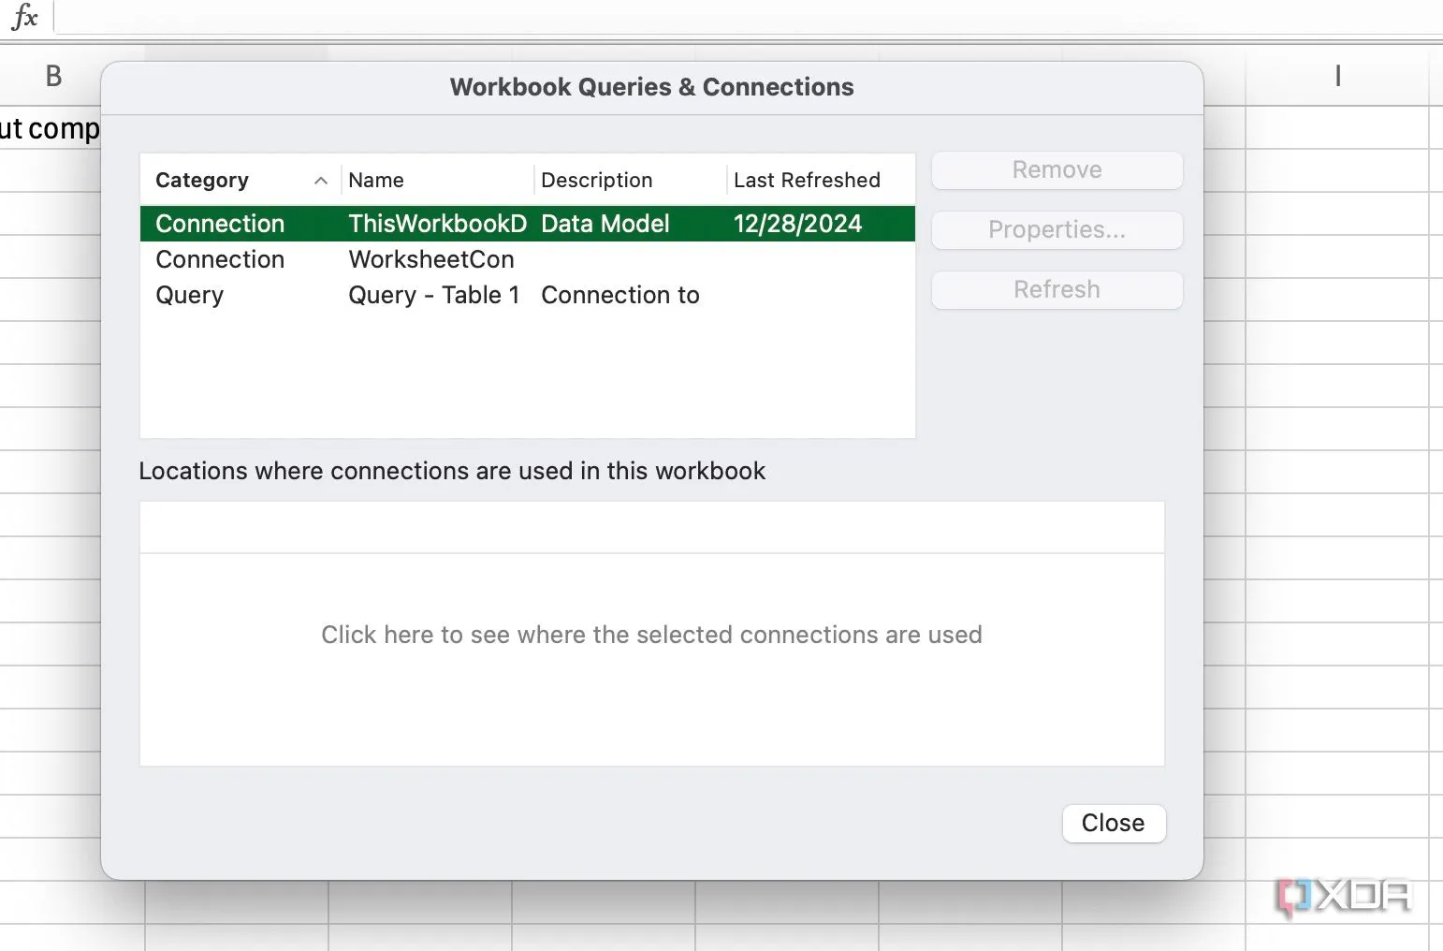Select column I header
Viewport: 1443px width, 951px height.
click(x=1337, y=76)
